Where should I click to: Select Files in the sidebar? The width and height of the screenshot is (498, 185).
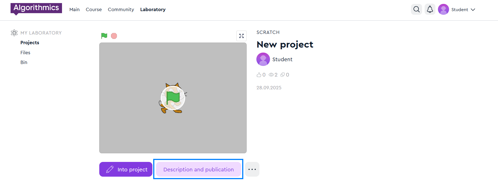(x=25, y=53)
